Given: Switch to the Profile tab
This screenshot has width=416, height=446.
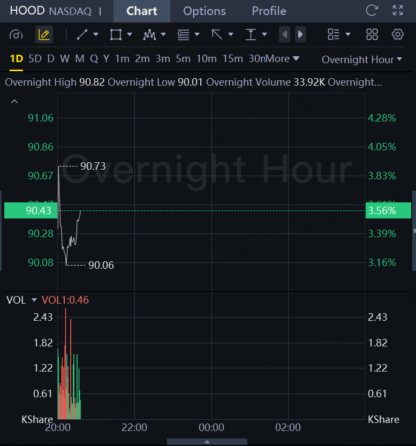Looking at the screenshot, I should point(269,11).
